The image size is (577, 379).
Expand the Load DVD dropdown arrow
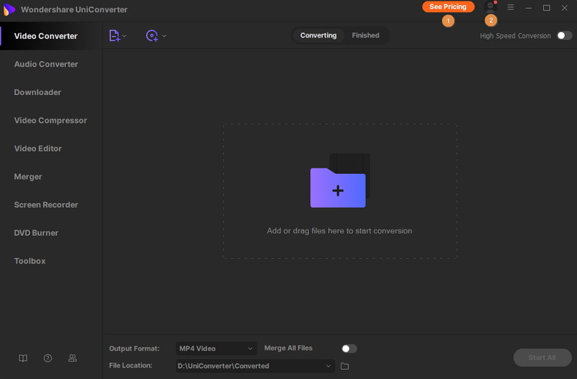[164, 36]
